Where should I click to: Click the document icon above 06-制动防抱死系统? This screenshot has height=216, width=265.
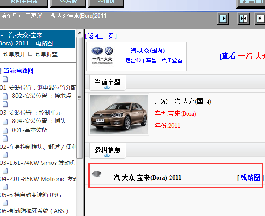pos(6,203)
